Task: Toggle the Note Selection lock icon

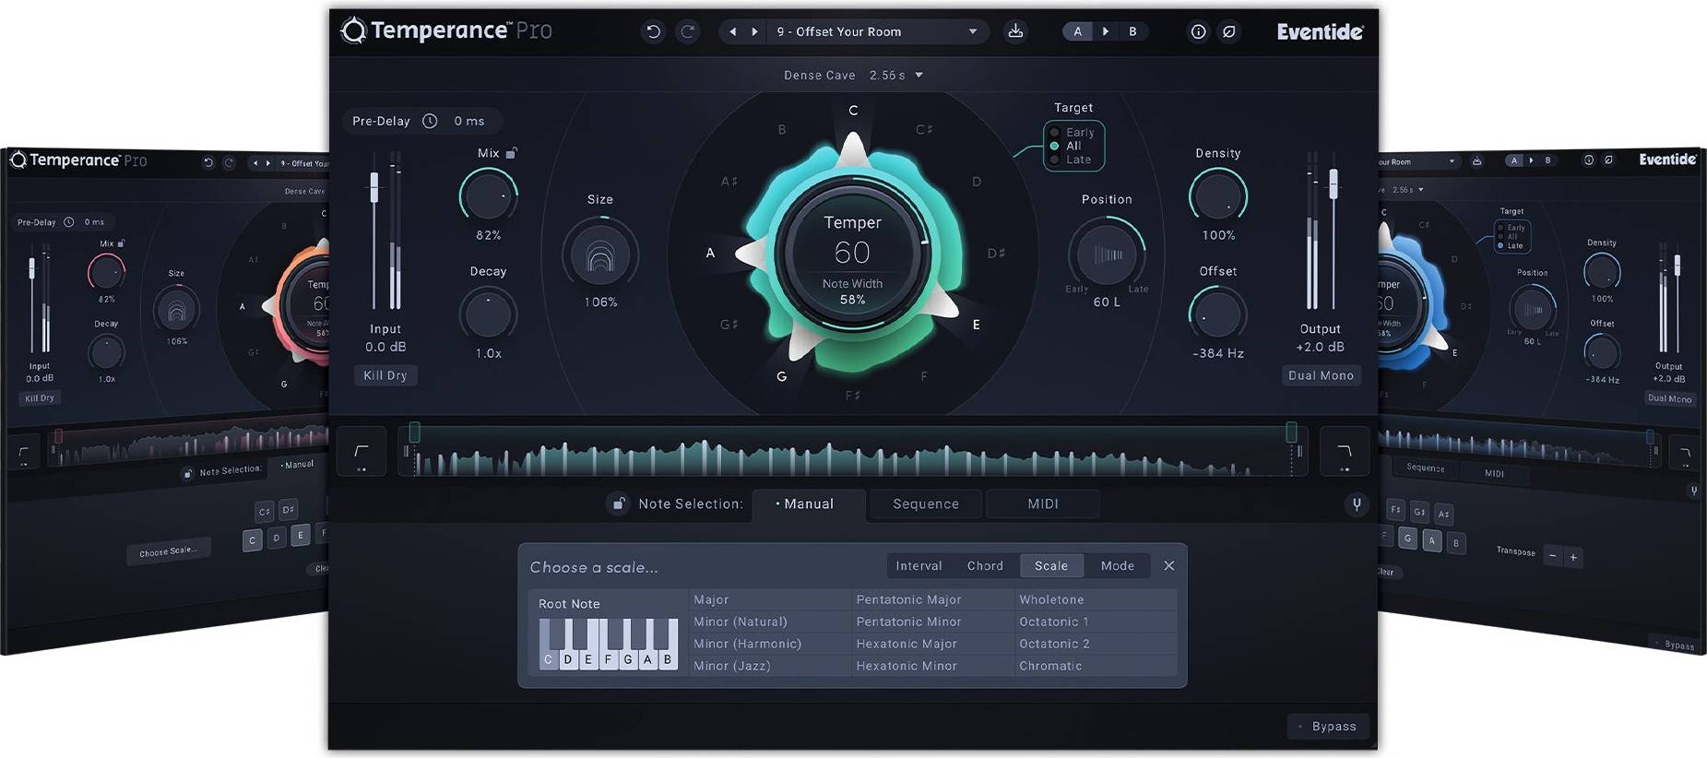Action: coord(619,503)
